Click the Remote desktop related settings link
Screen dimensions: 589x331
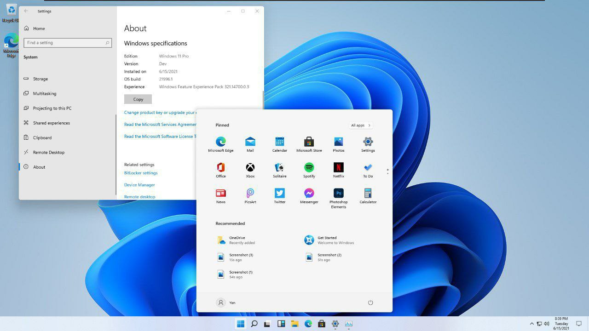point(139,197)
